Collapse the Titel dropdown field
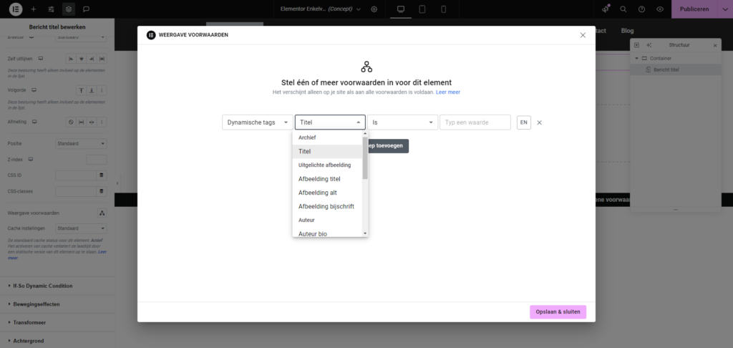The height and width of the screenshot is (348, 733). (x=330, y=122)
